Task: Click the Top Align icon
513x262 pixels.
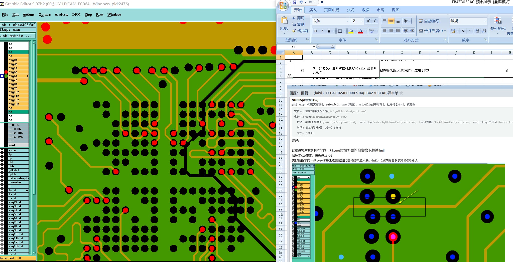Action: pos(384,21)
